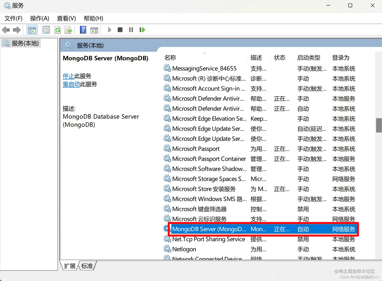Click the Start Service play icon
Screen dimensions: 382x281
109,30
